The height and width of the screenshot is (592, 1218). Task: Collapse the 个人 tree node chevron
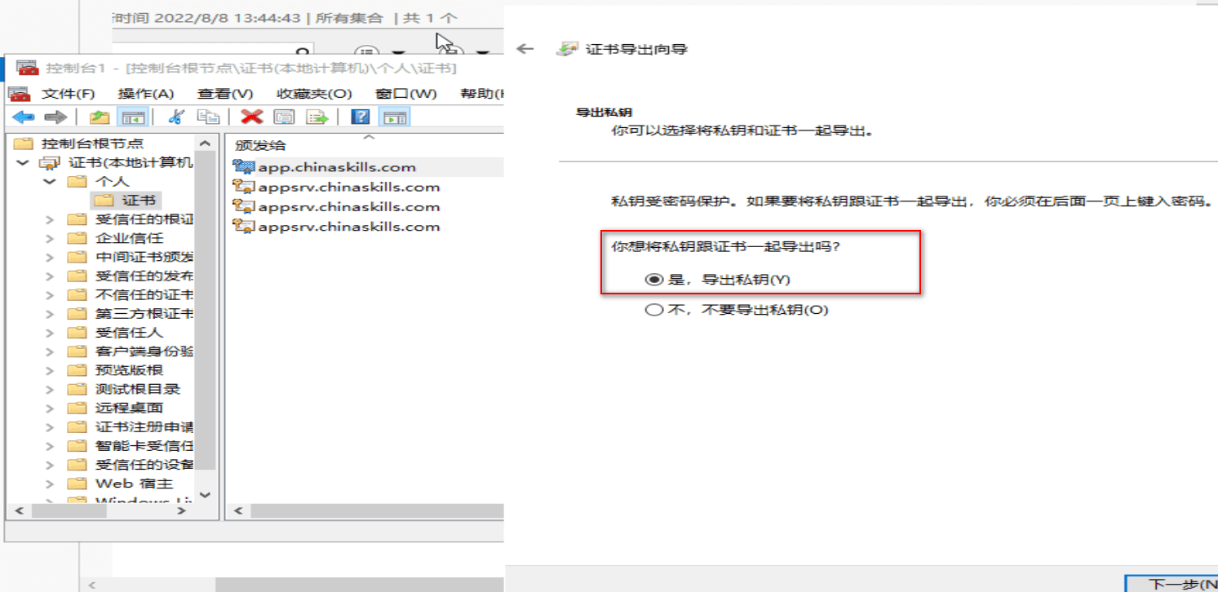[x=50, y=181]
